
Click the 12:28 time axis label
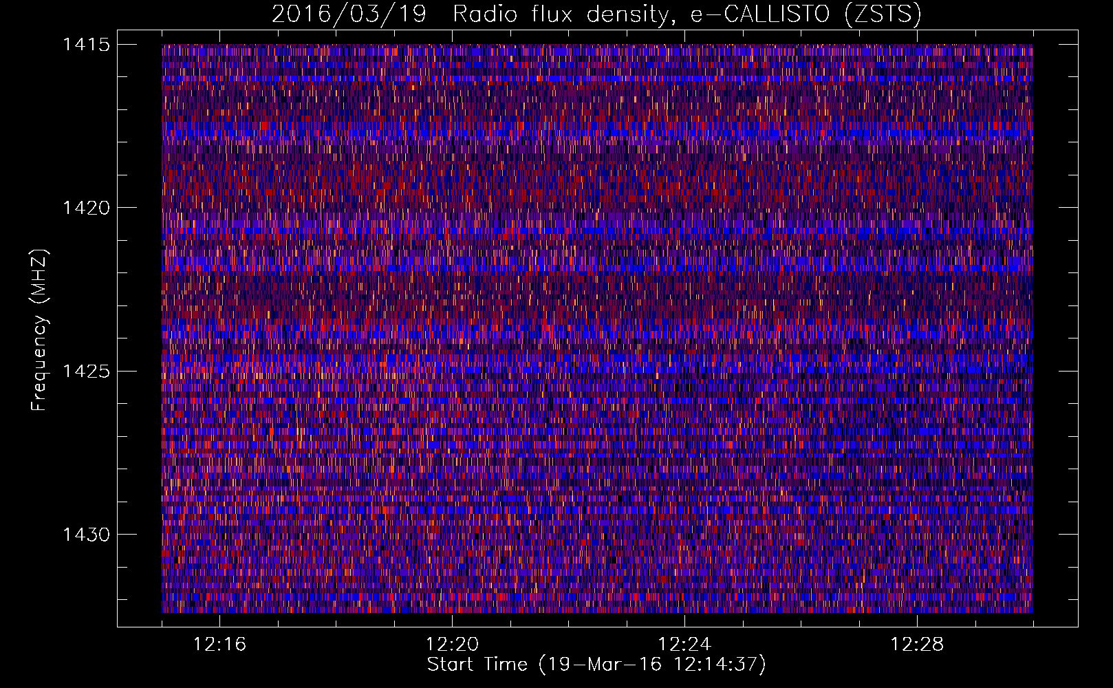coord(917,645)
